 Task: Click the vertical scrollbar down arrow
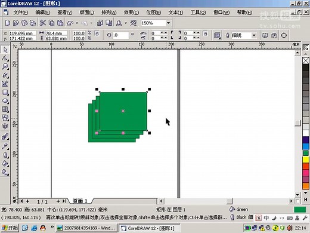tap(297, 195)
